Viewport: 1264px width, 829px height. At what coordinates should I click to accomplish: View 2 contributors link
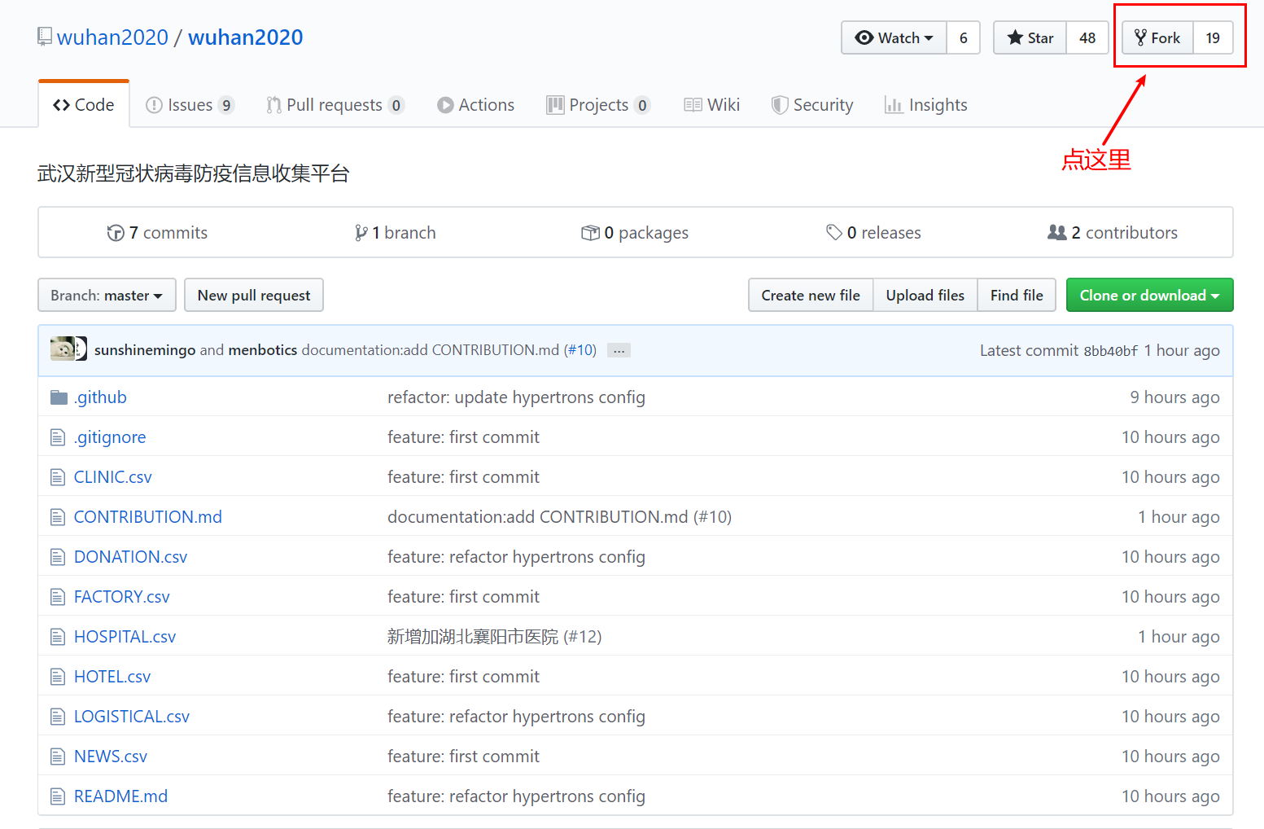pos(1113,233)
